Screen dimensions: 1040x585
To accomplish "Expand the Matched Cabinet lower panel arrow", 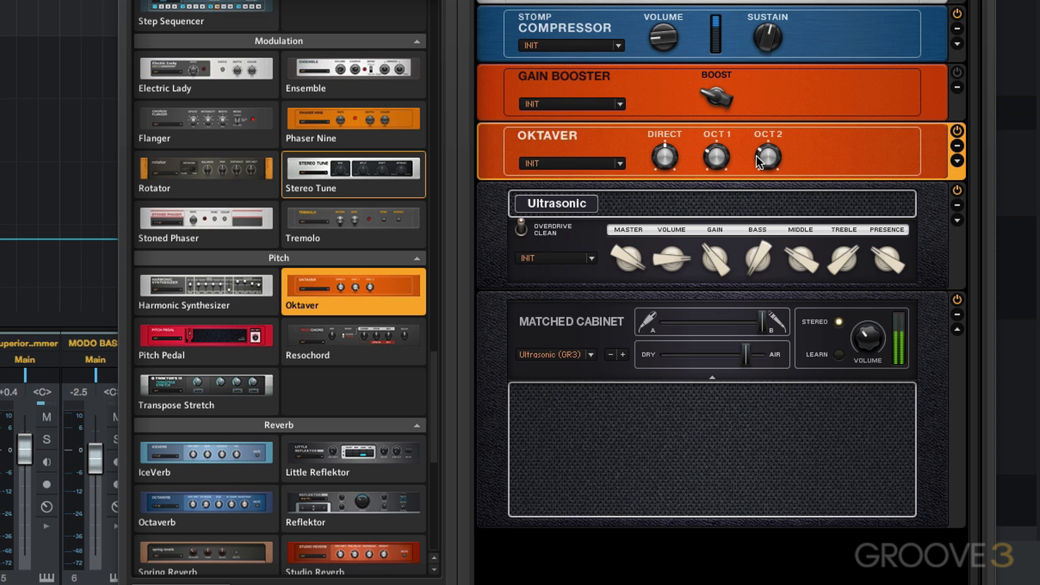I will point(712,377).
